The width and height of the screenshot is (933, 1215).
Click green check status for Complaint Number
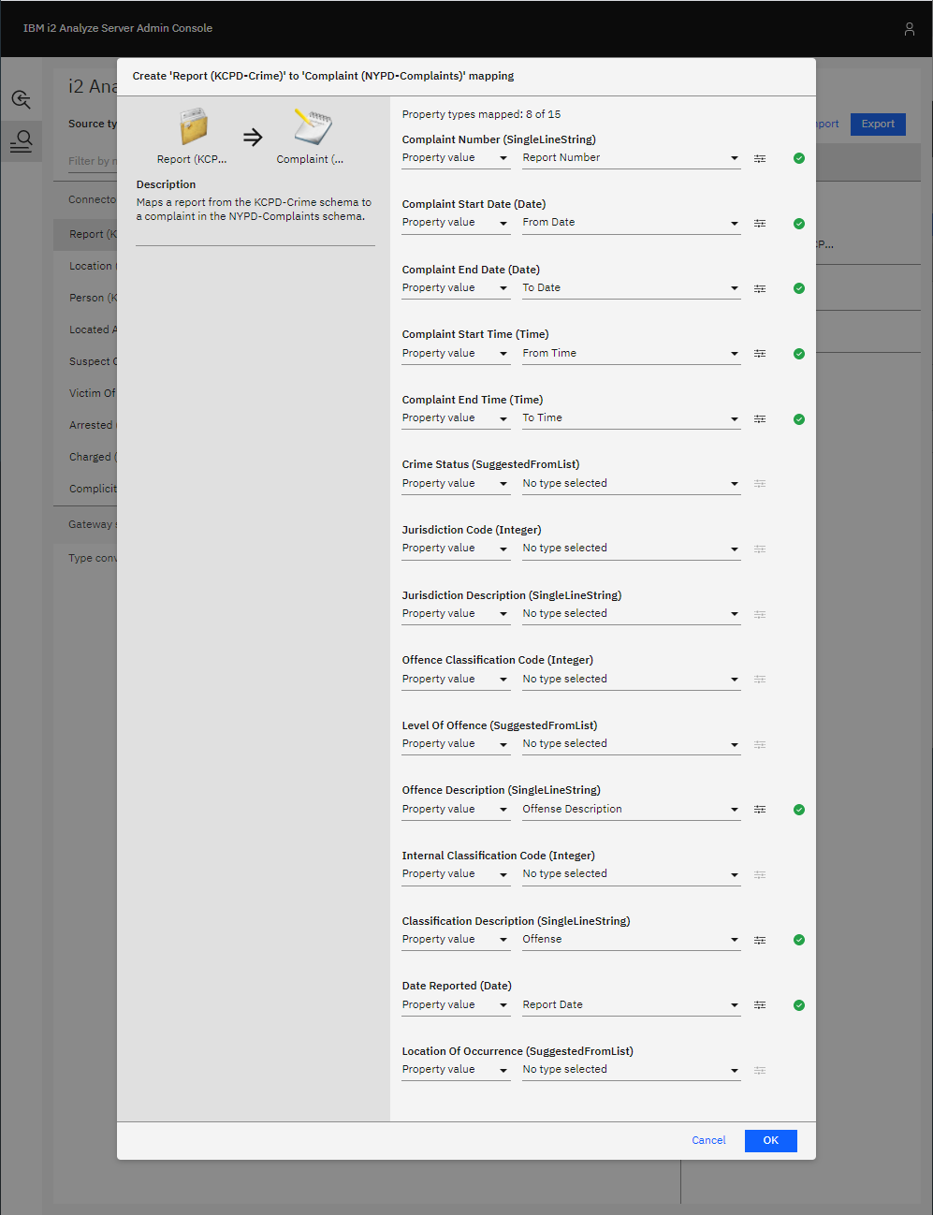coord(798,159)
